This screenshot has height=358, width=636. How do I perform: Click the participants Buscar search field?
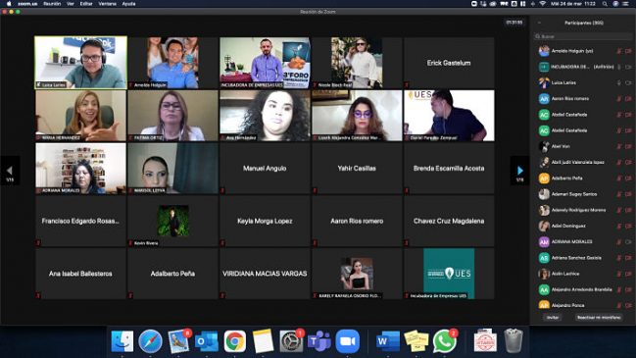pyautogui.click(x=582, y=36)
